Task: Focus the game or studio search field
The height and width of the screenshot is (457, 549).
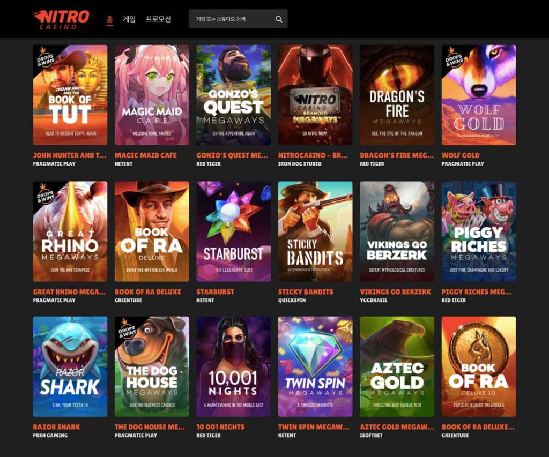Action: (x=238, y=19)
